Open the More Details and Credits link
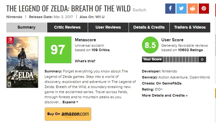This screenshot has width=216, height=123. (x=165, y=95)
